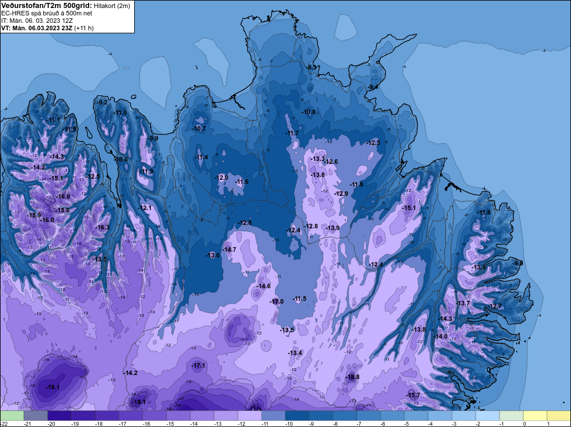571x427 pixels.
Task: Click the title text "Veðurstofan/T2m 500grid:"
Action: (x=47, y=6)
